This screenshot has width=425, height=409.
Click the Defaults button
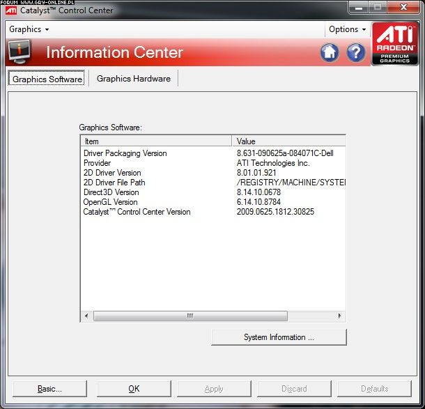(x=375, y=389)
